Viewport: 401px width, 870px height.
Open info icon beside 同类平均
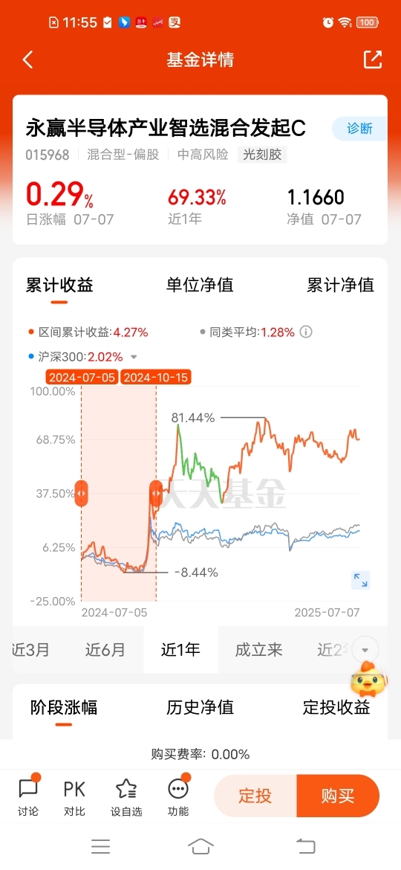[x=306, y=332]
